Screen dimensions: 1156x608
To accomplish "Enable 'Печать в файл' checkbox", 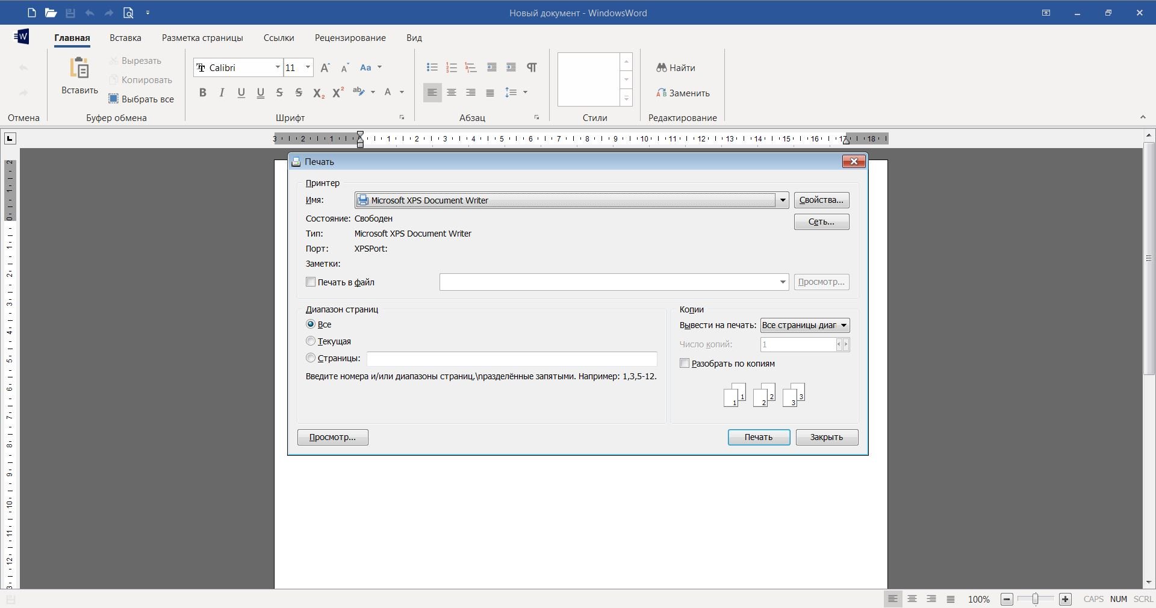I will [311, 282].
